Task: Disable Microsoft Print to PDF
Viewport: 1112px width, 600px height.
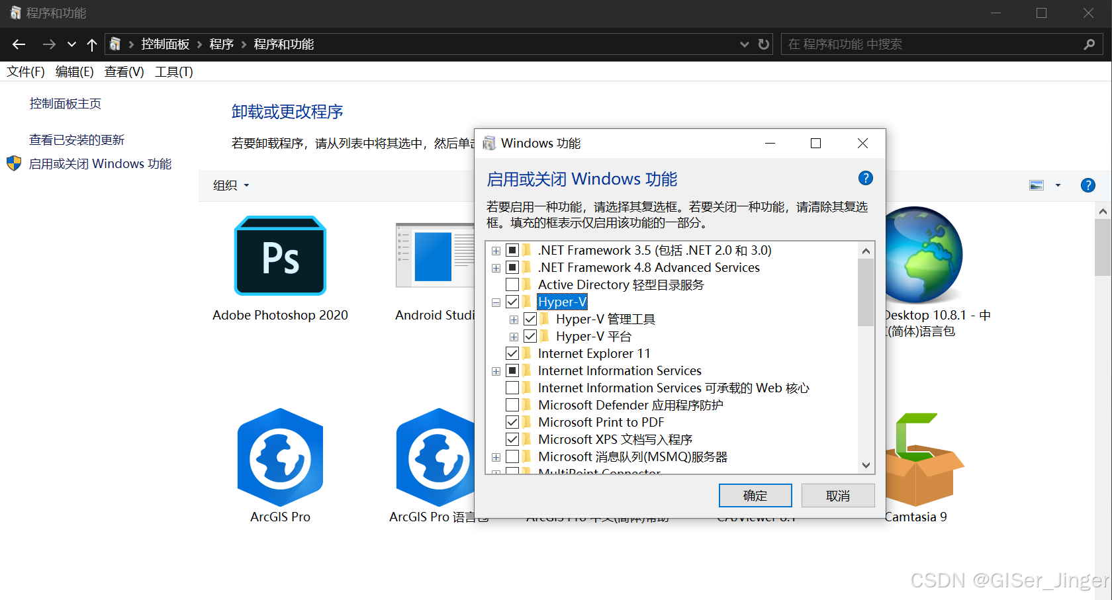Action: click(x=512, y=421)
